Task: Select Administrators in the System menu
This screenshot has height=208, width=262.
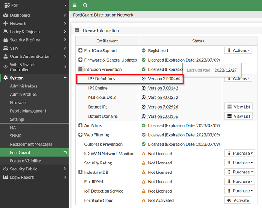Action: 23,86
